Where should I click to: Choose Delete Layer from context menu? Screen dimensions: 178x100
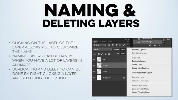coord(149,64)
